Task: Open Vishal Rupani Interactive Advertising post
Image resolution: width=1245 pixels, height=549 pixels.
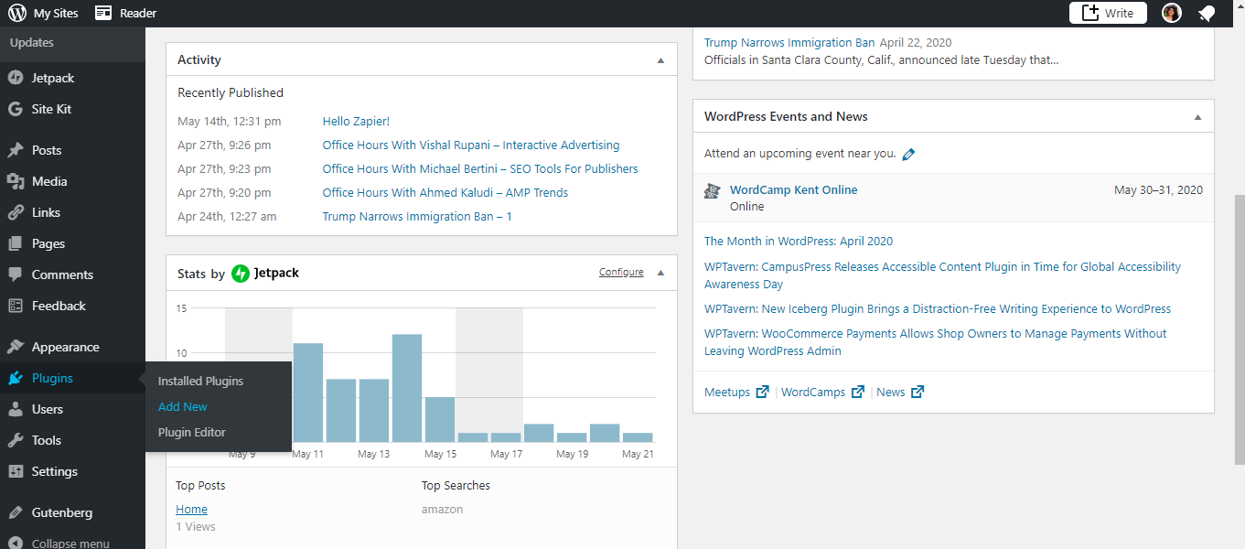Action: point(471,145)
